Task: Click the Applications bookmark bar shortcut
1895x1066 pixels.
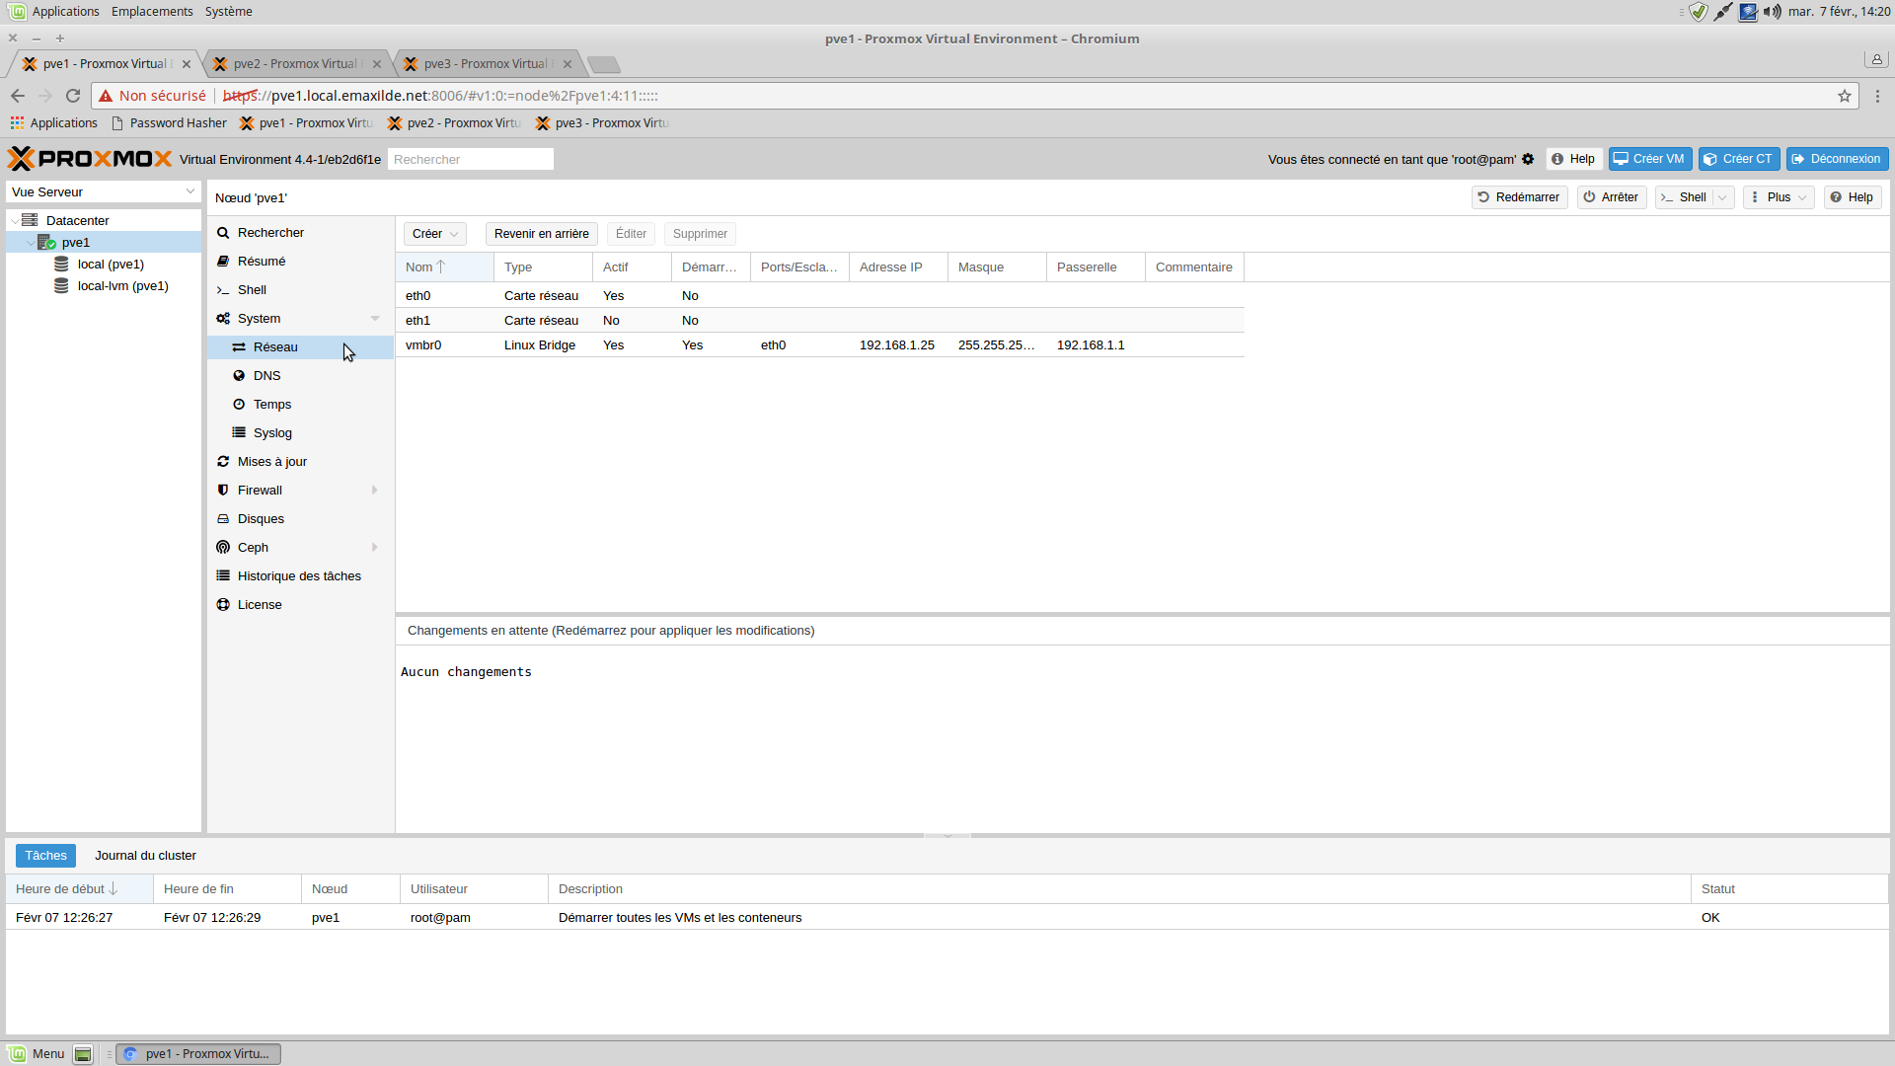Action: (54, 123)
